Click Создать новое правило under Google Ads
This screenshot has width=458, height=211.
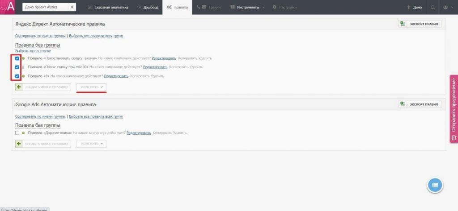tap(43, 144)
